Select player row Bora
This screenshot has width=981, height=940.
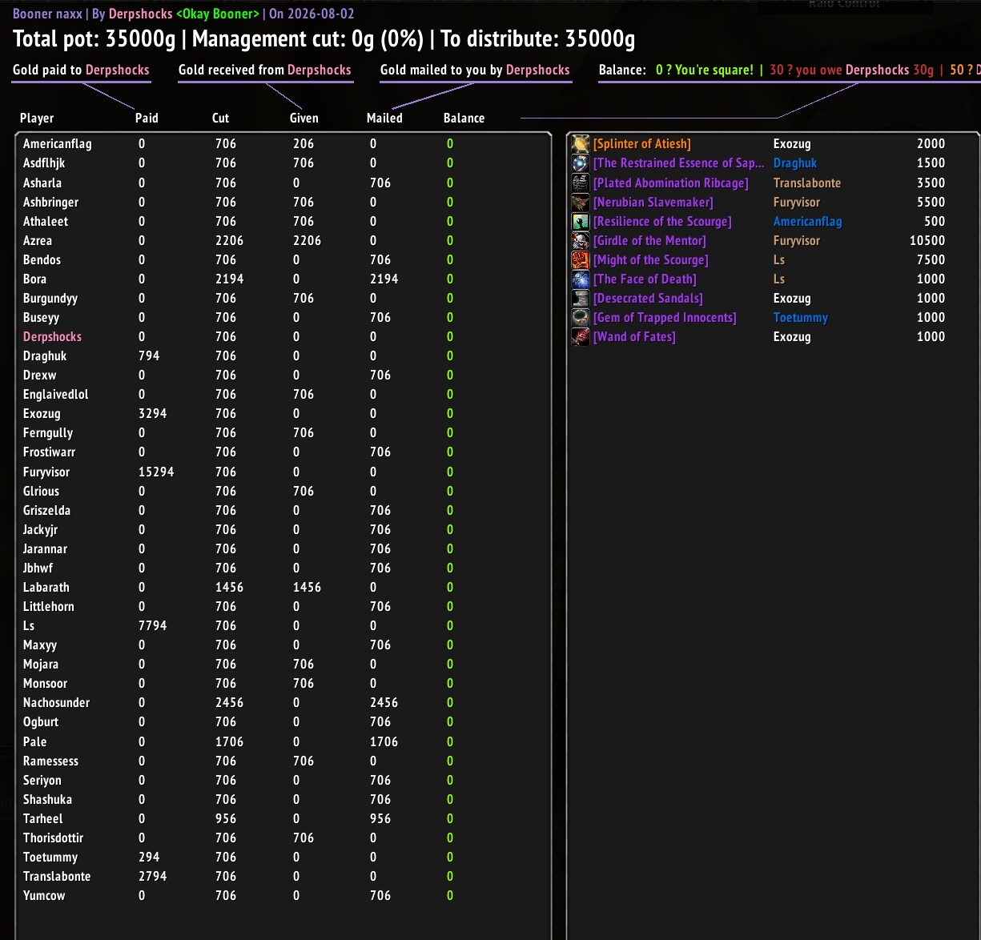283,279
